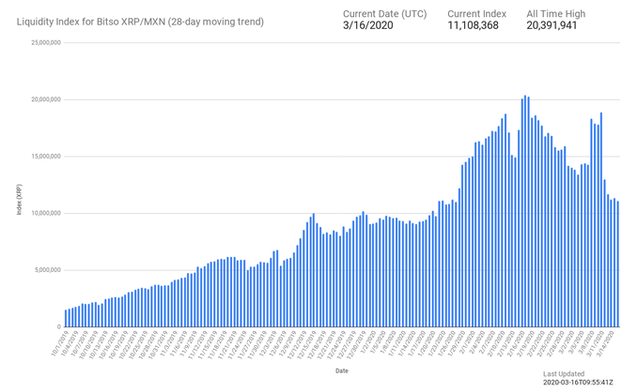This screenshot has height=392, width=638.
Task: Click the y-axis tick '25,000,000'
Action: (x=46, y=42)
